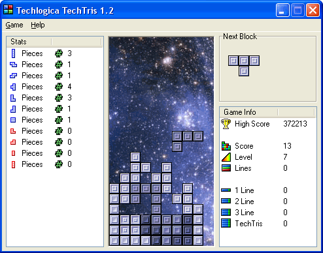Click the colorful Score blocks icon
The width and height of the screenshot is (323, 253).
click(x=226, y=146)
